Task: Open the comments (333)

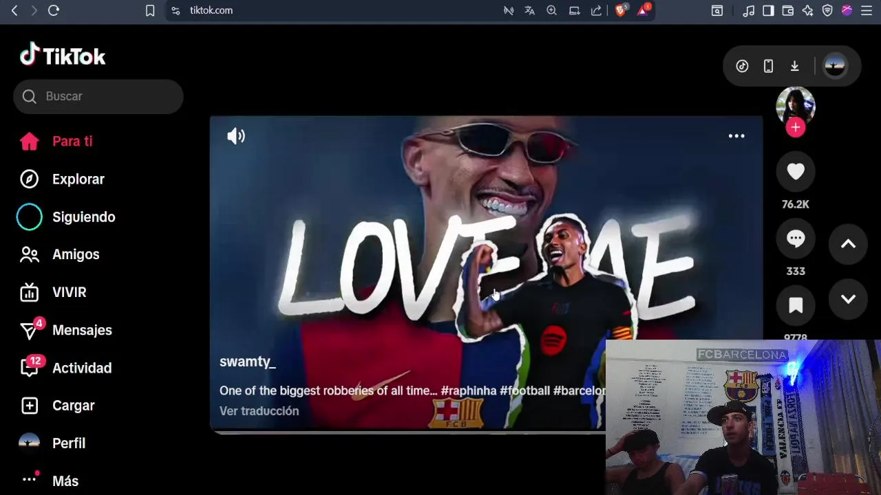Action: (796, 239)
